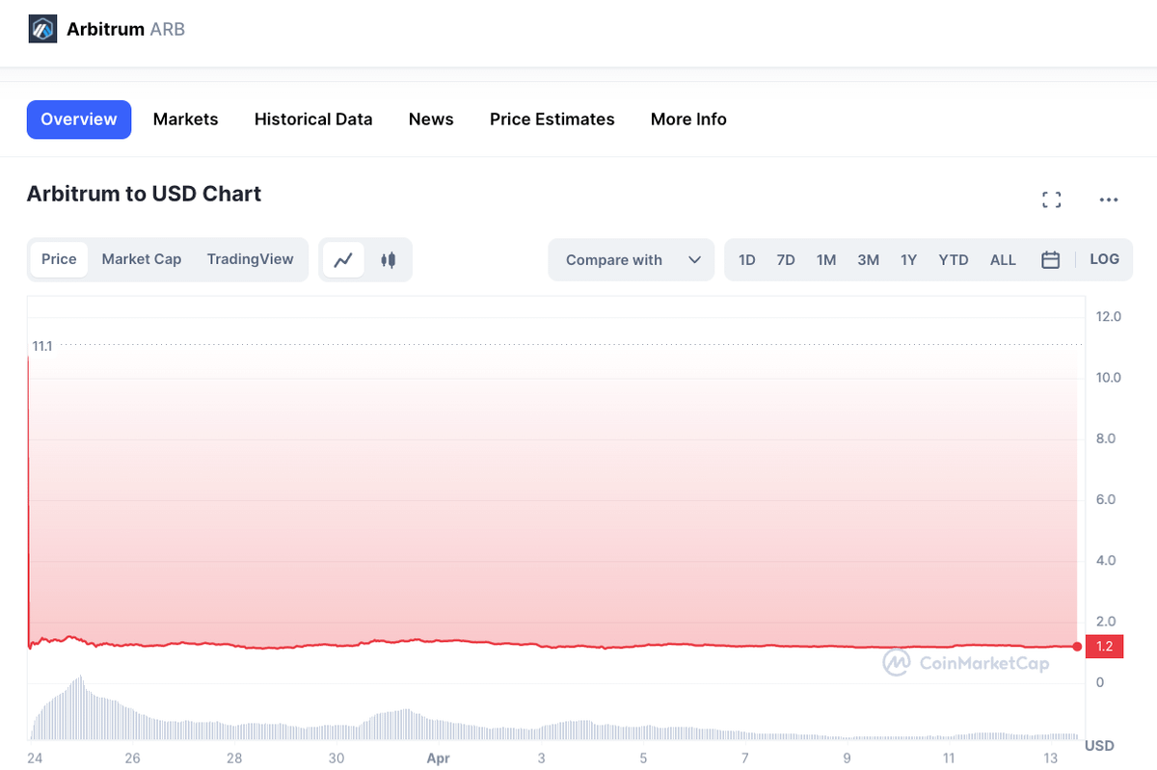
Task: Open chart in fullscreen mode
Action: coord(1051,199)
